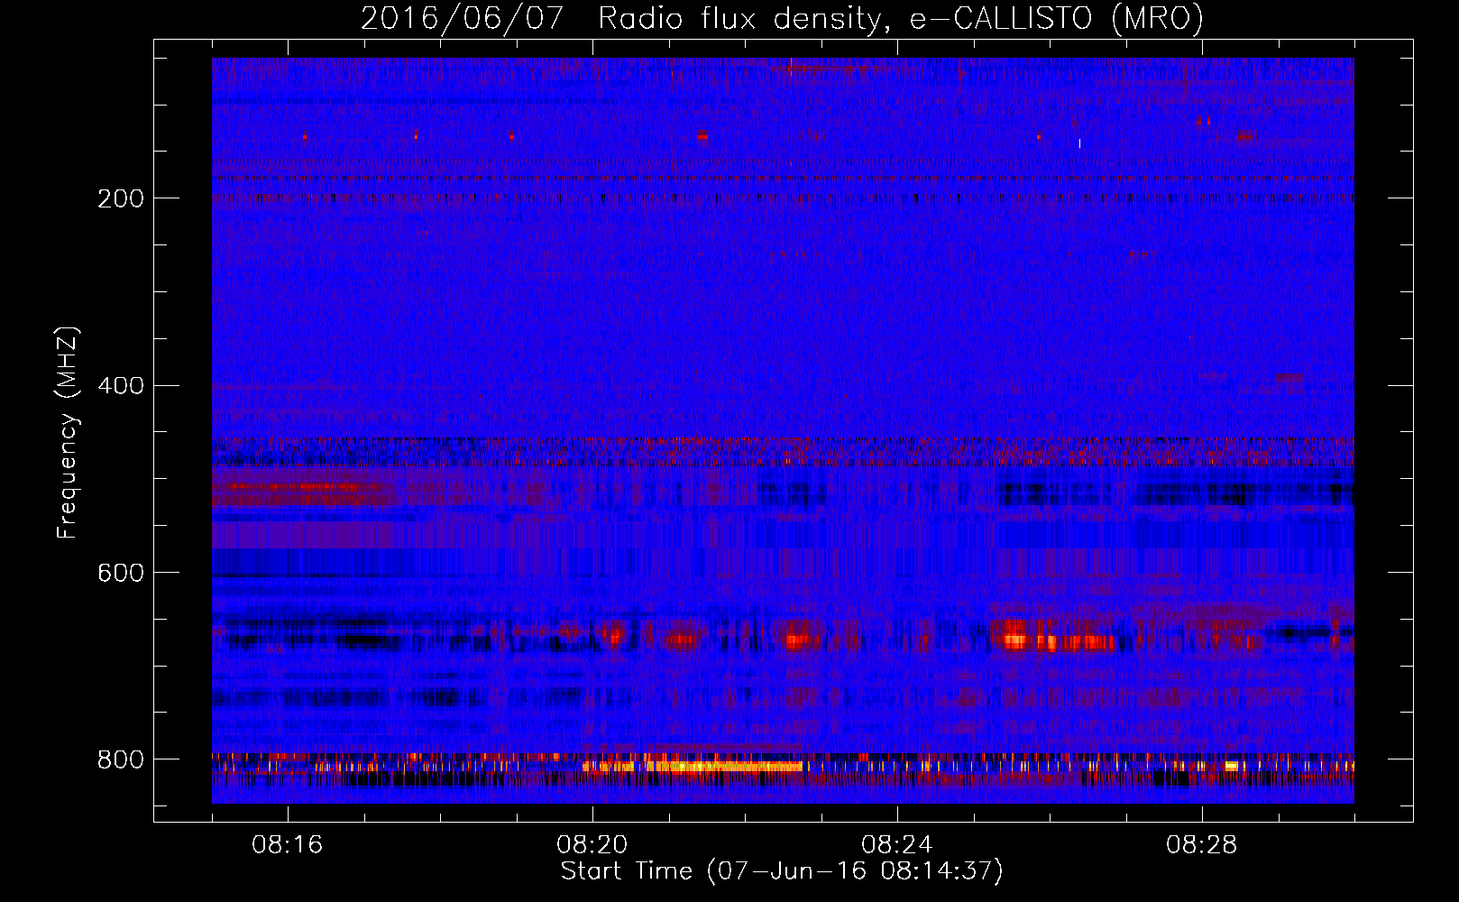Click the 08:24 time tick label
The image size is (1459, 902).
click(x=897, y=845)
